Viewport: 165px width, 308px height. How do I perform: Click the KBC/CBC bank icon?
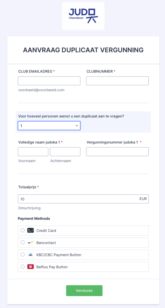(x=30, y=255)
